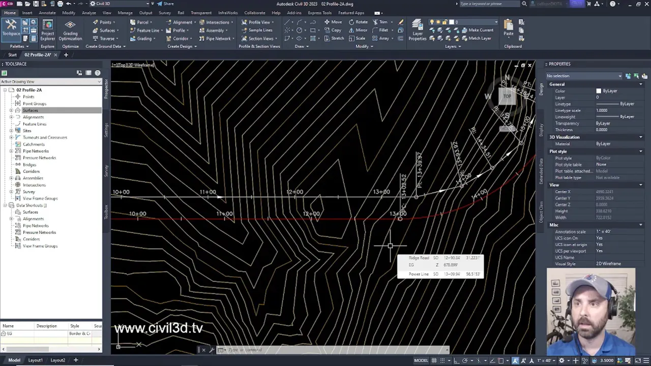The width and height of the screenshot is (651, 366).
Task: Toggle clean screen in status bar
Action: (x=638, y=360)
